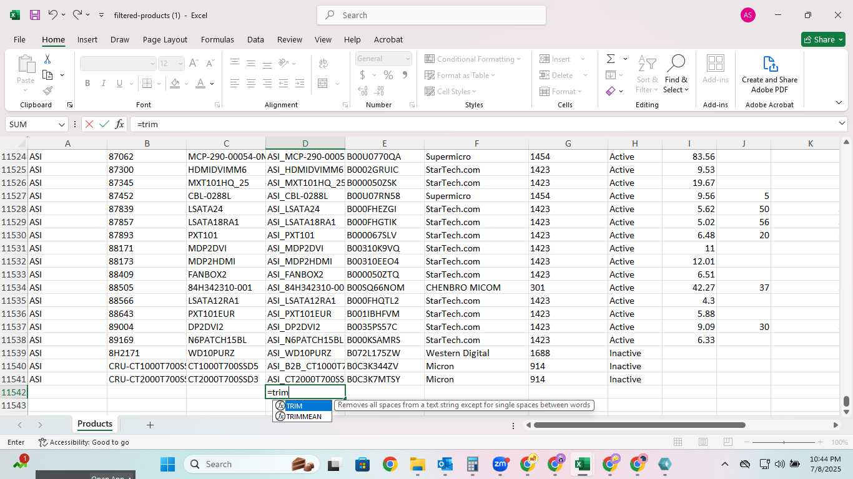Select TRIMMEAN from autocomplete list
This screenshot has width=853, height=479.
tap(302, 417)
